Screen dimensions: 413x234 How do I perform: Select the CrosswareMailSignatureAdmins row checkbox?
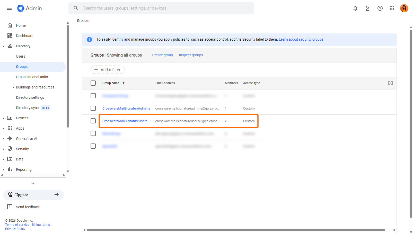pos(93,108)
